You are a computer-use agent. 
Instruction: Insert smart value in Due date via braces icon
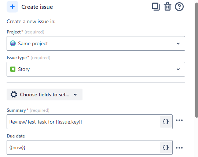(166, 147)
